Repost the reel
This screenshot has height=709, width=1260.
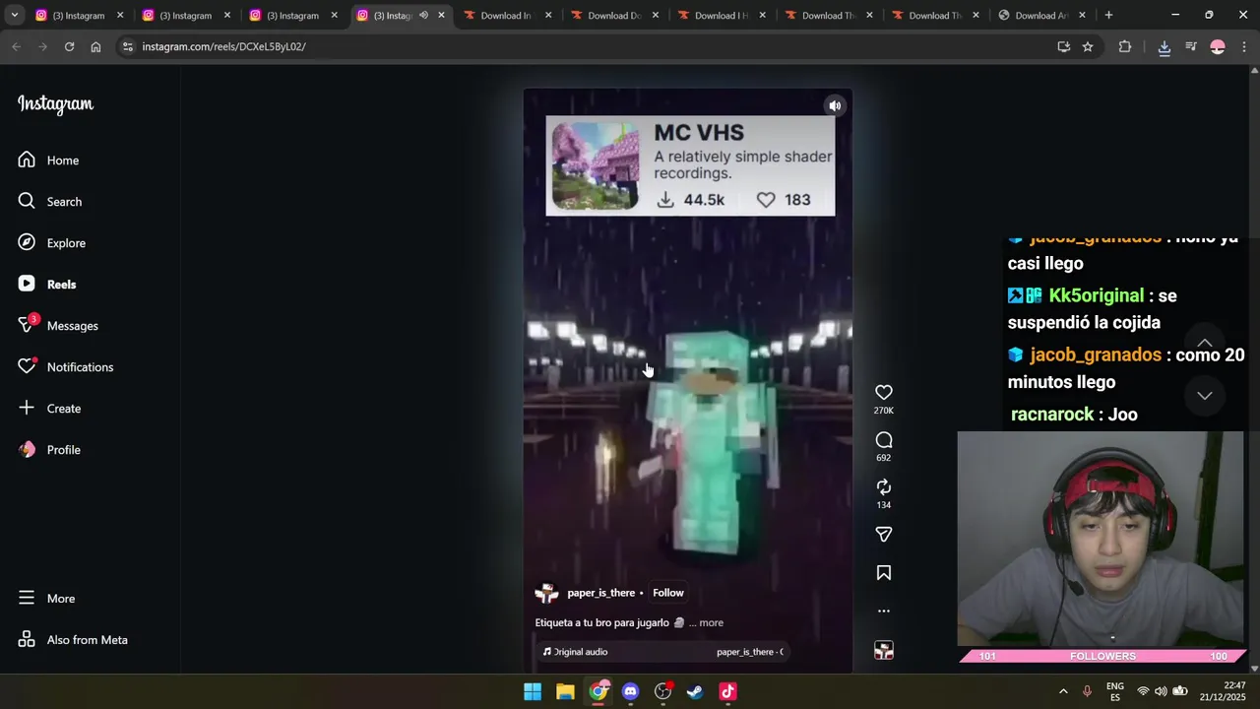884,487
